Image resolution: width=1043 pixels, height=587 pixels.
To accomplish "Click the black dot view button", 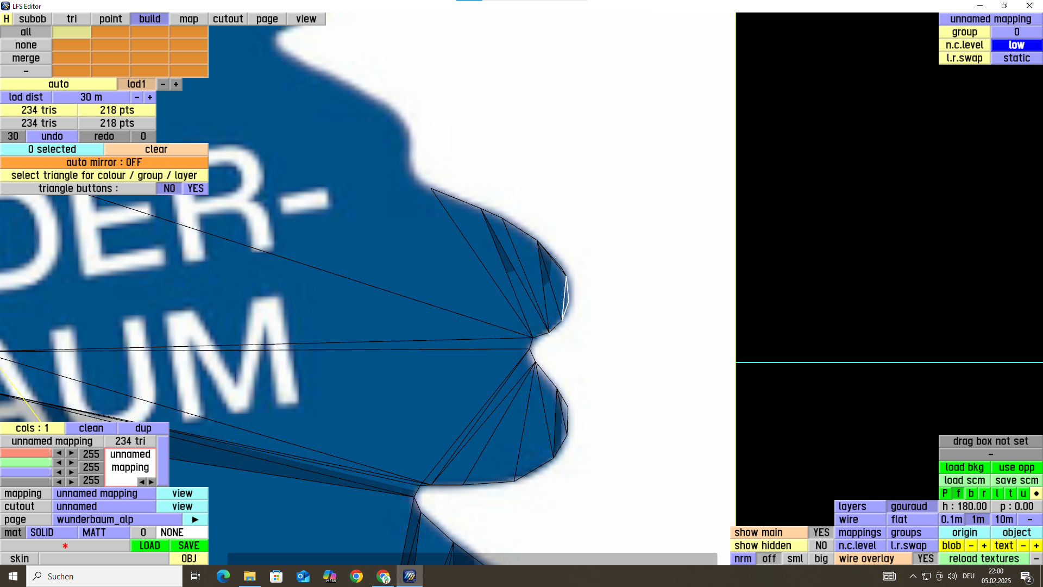I will tap(1036, 494).
